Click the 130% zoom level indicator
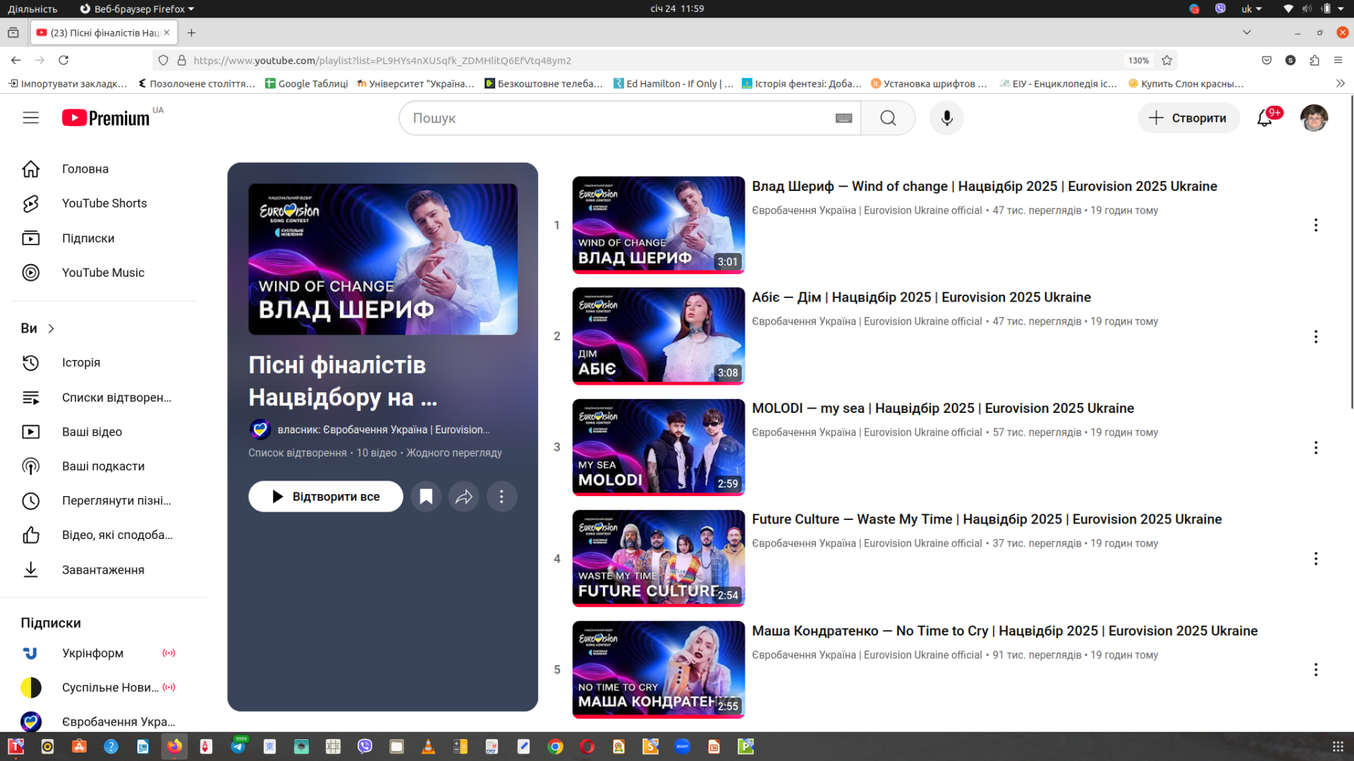Viewport: 1354px width, 761px height. click(1138, 61)
